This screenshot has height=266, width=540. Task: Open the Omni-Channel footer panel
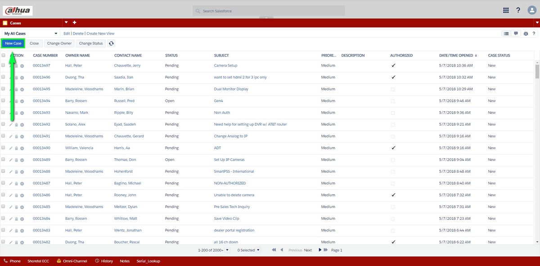(72, 261)
